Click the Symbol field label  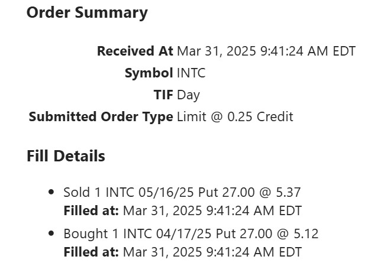[149, 73]
